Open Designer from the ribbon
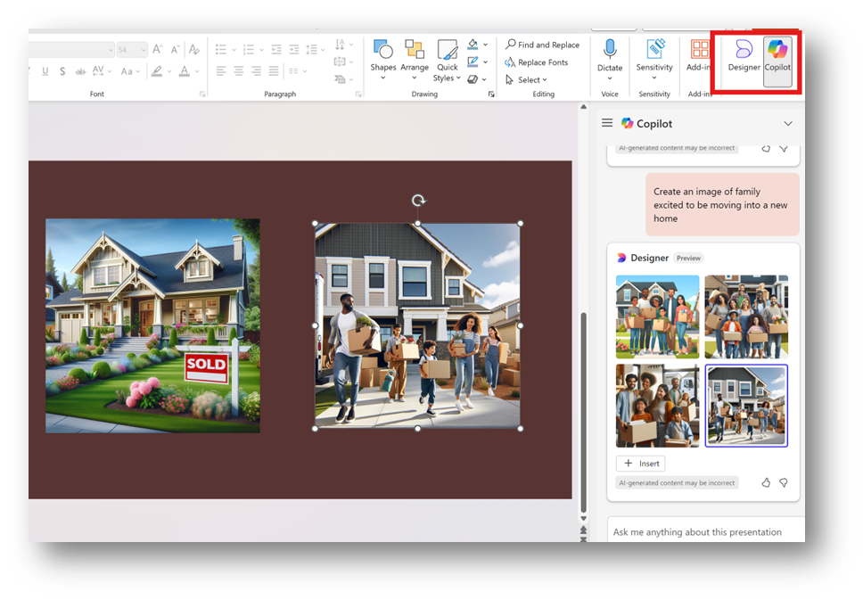863x600 pixels. click(744, 56)
